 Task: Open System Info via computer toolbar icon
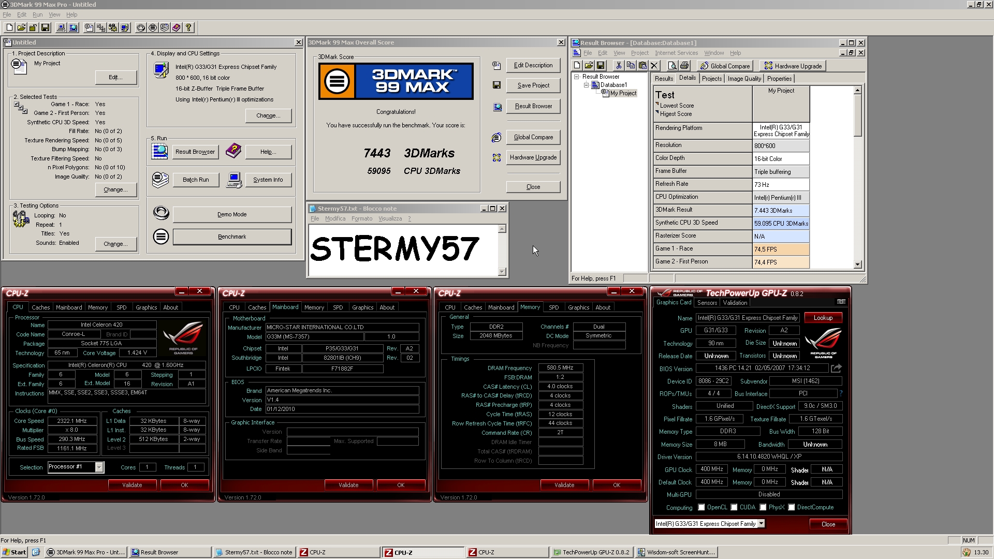click(x=61, y=28)
